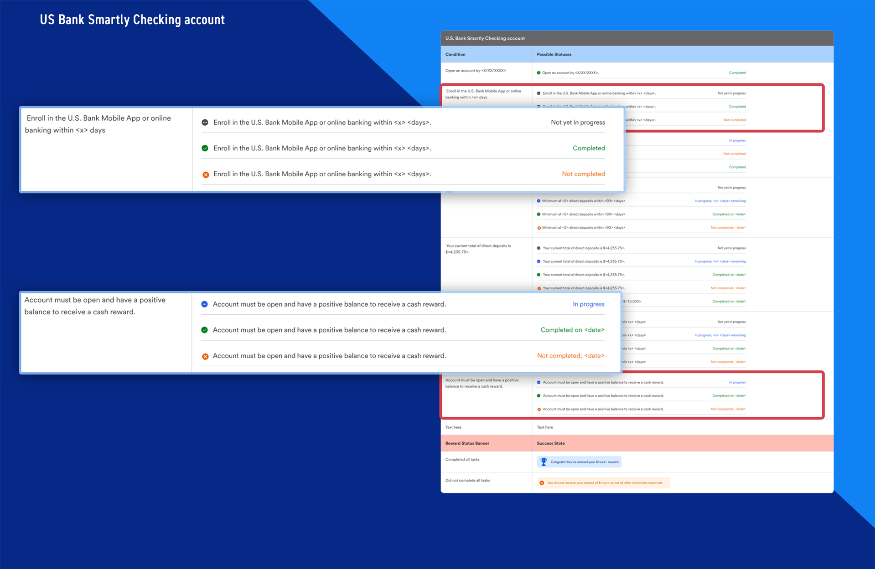Click blue 'In progress' status in the enlarged Account callout
This screenshot has width=875, height=569.
[589, 304]
